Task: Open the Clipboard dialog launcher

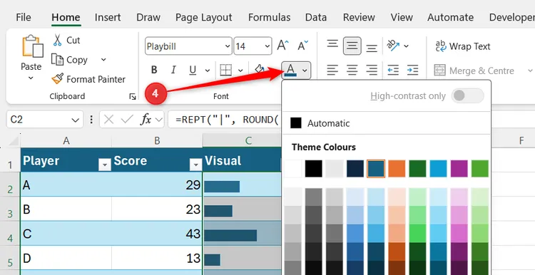Action: 133,97
